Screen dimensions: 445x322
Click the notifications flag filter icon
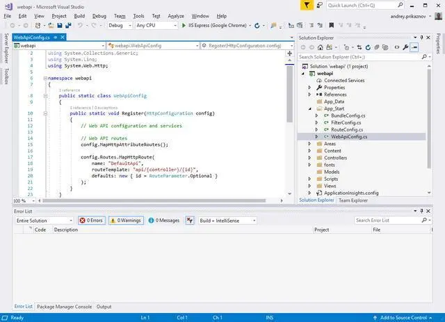[307, 6]
